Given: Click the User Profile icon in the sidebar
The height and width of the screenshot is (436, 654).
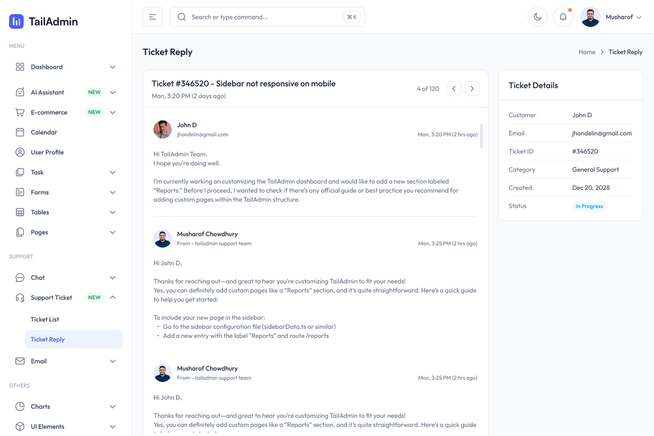Looking at the screenshot, I should (20, 152).
